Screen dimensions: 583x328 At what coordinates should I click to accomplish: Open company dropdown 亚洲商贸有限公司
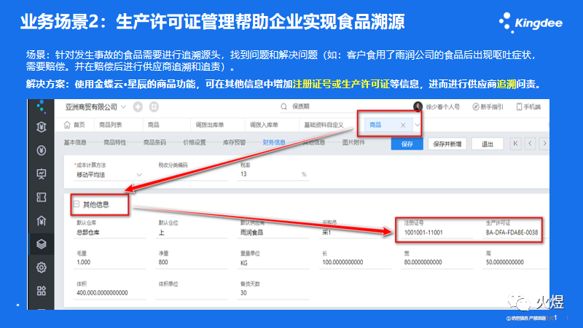point(95,107)
